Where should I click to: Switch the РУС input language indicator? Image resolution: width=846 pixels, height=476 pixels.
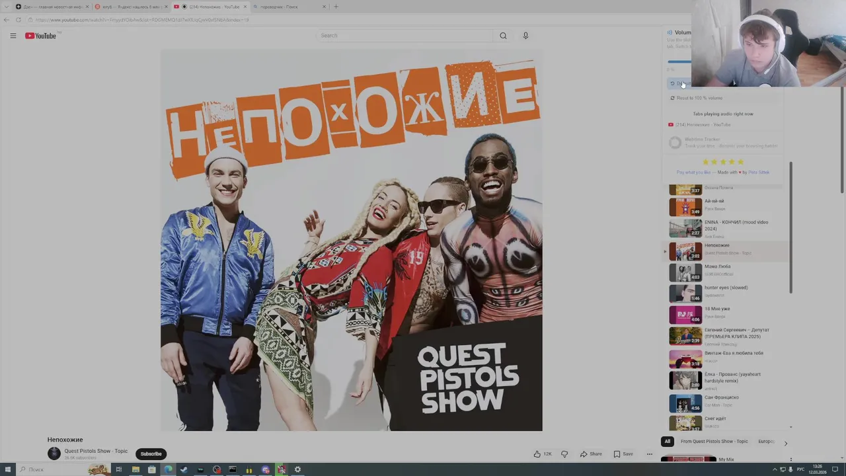coord(800,469)
